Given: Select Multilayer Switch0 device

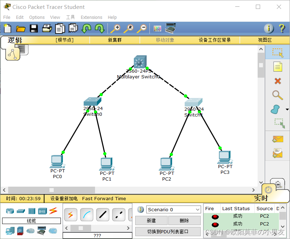Looking at the screenshot, I should click(x=140, y=62).
